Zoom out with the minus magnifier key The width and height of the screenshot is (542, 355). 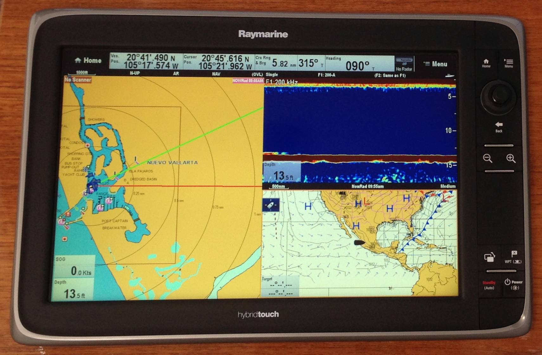[x=487, y=158]
